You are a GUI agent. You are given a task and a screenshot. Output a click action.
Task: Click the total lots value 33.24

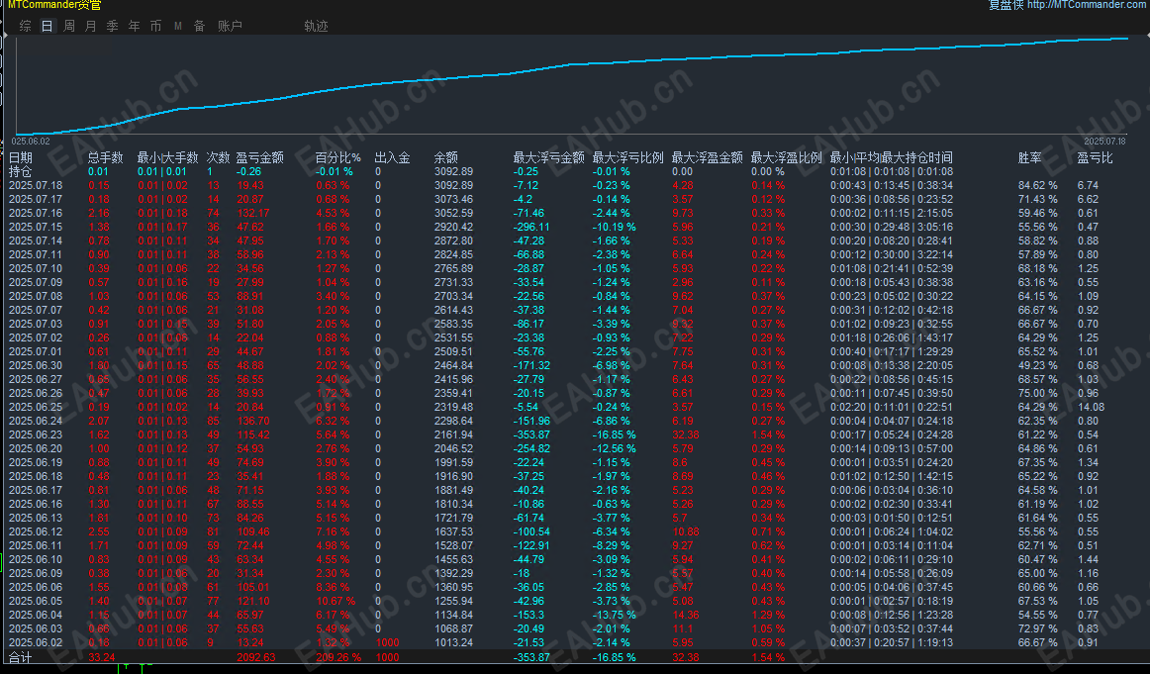[101, 657]
